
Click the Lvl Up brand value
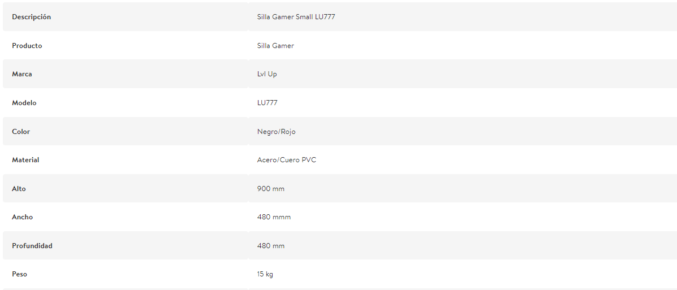coord(267,74)
